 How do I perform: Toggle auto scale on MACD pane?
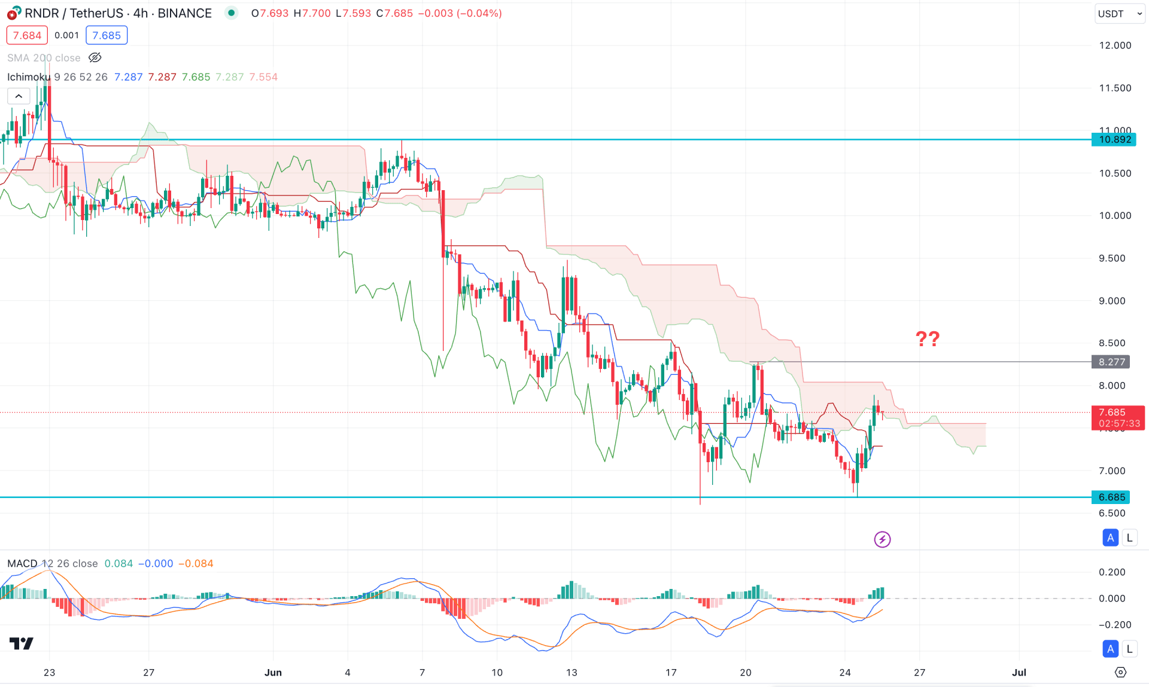click(x=1110, y=649)
